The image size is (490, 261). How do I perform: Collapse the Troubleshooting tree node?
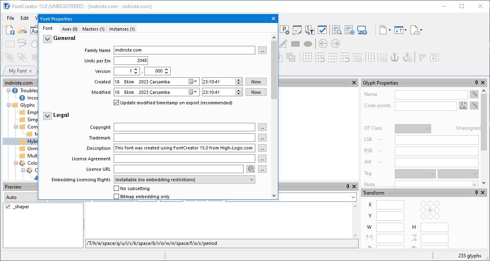coord(9,91)
